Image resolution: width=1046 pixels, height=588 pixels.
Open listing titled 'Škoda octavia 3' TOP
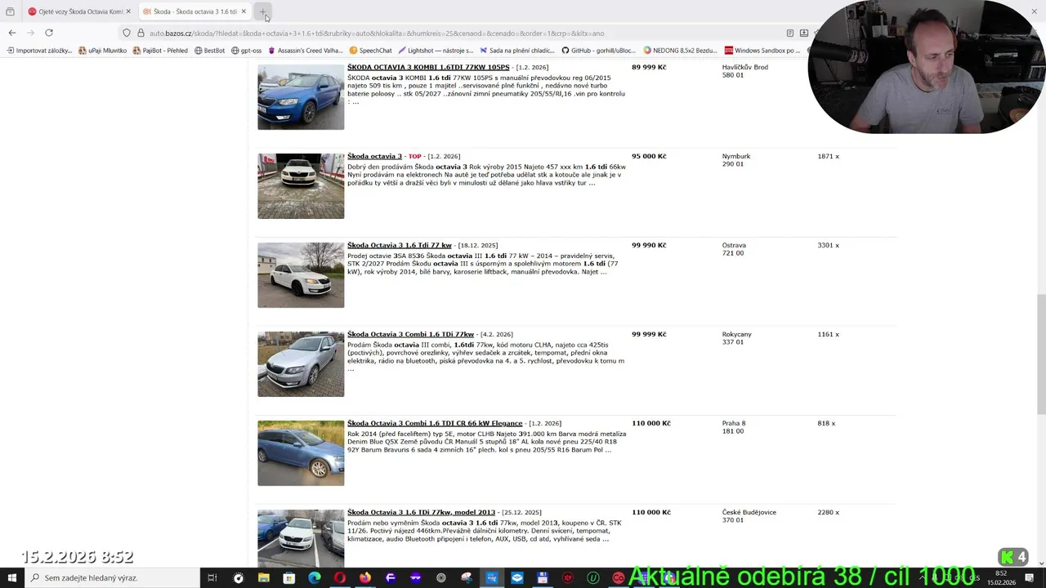(374, 156)
